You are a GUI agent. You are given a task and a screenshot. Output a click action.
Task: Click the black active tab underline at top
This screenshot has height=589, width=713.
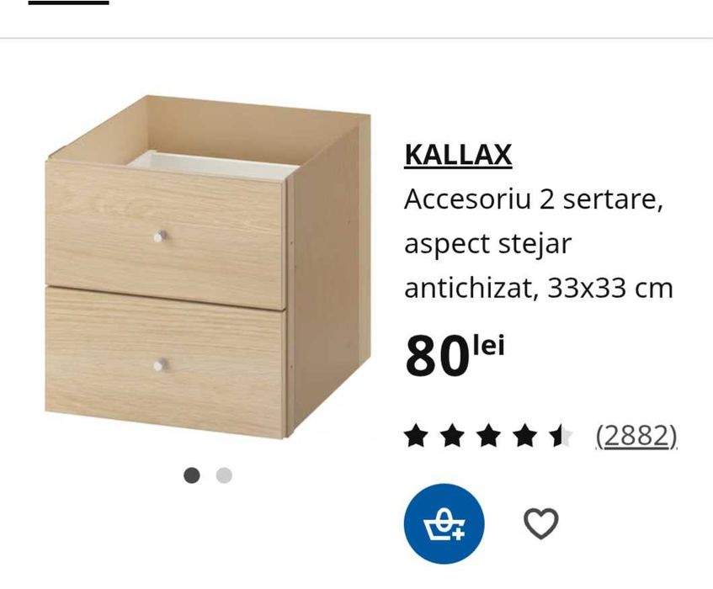(x=69, y=3)
